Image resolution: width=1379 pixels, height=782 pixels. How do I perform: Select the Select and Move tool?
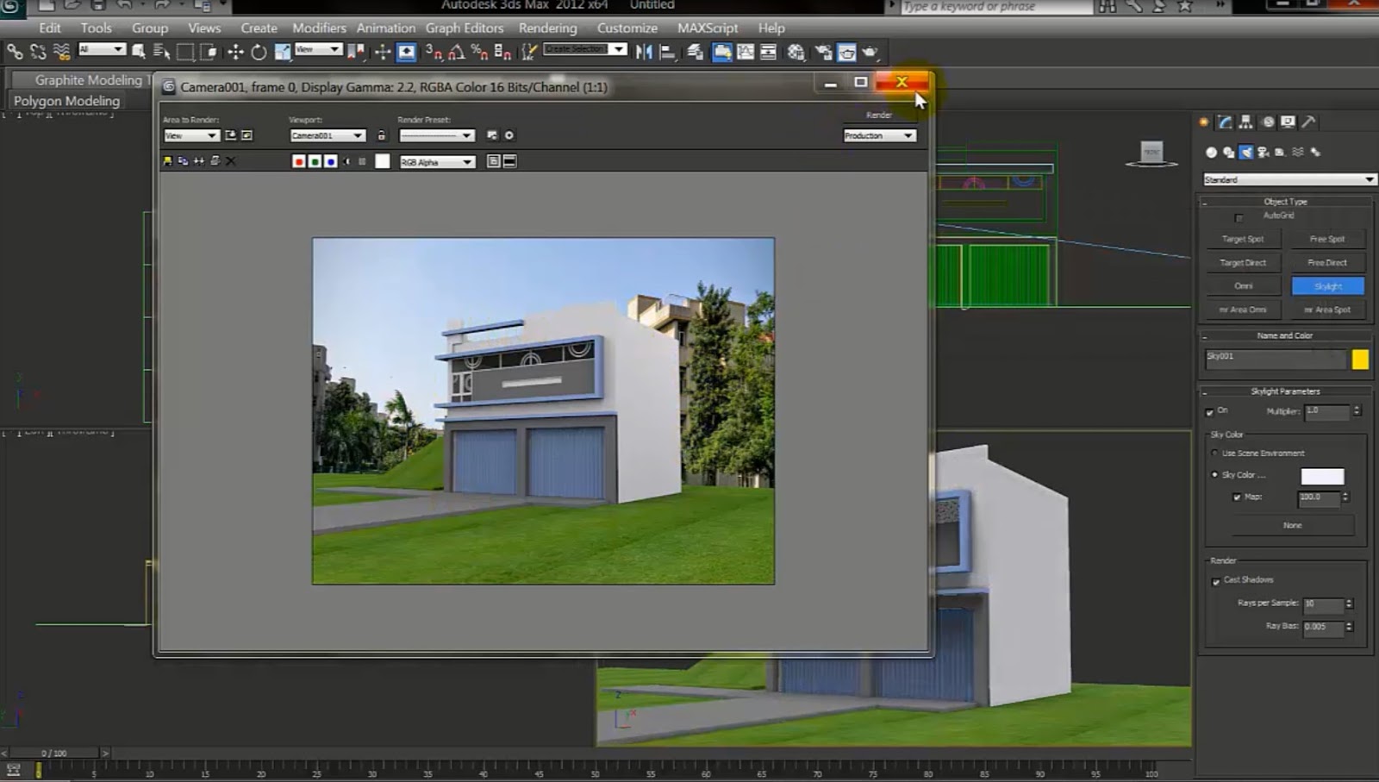coord(235,51)
